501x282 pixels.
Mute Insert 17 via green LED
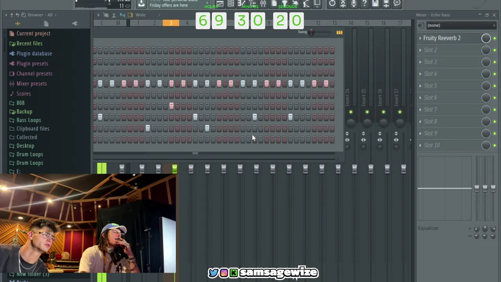[400, 112]
